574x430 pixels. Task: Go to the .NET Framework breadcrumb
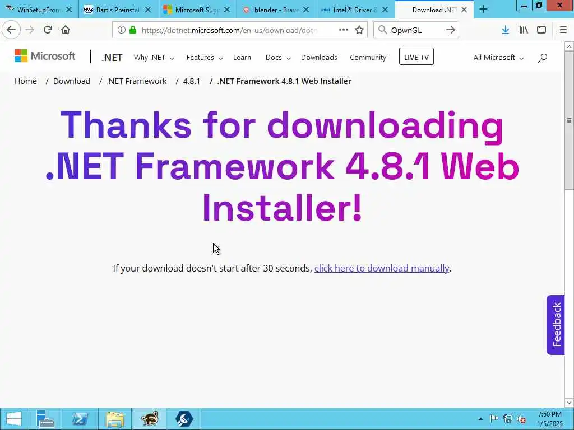point(137,81)
